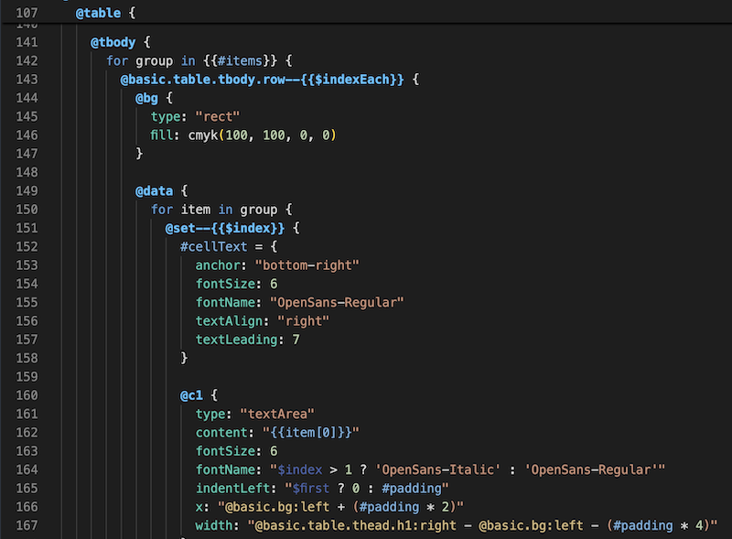Click the 'anchor' property name
Image resolution: width=732 pixels, height=539 pixels.
pos(218,265)
